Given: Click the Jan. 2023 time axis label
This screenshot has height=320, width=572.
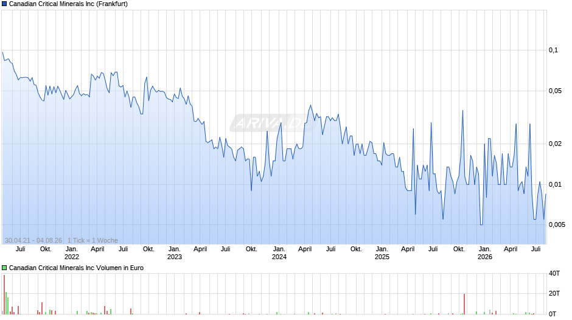Looking at the screenshot, I should click(175, 253).
